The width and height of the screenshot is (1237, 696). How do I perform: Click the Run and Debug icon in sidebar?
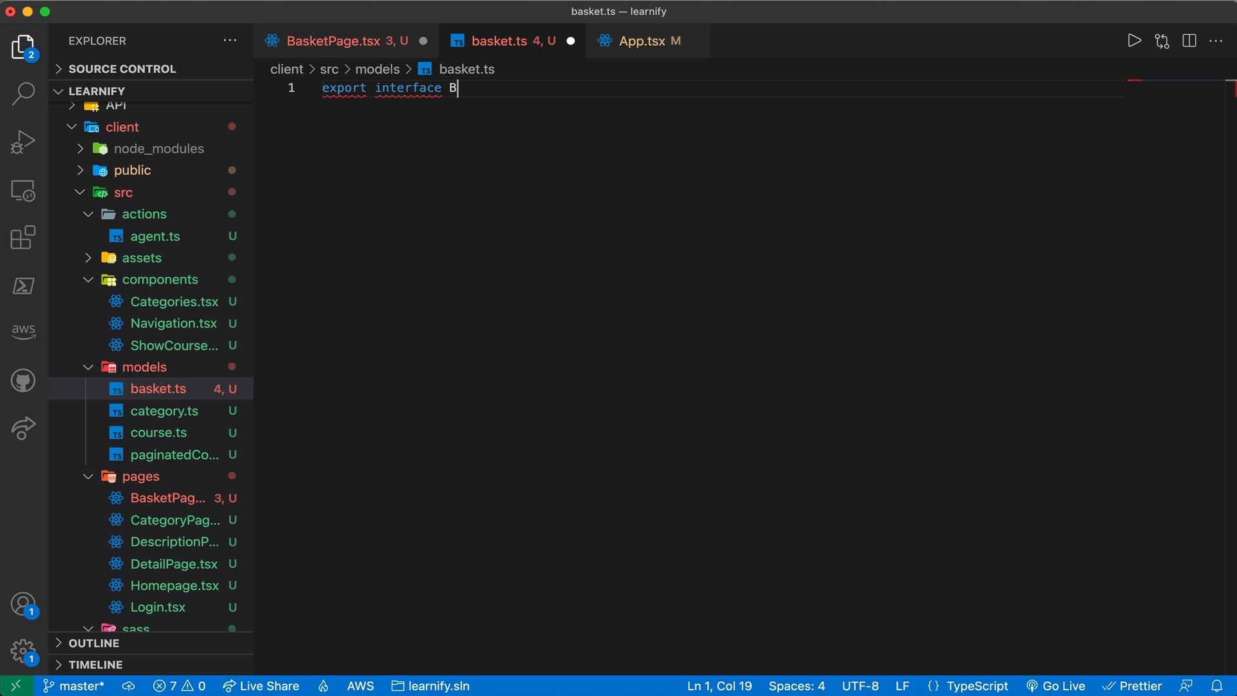(x=23, y=142)
